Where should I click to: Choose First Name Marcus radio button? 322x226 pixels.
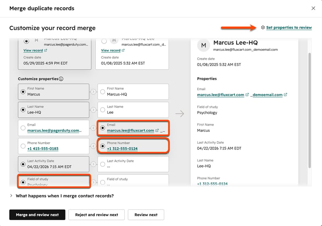pos(23,91)
